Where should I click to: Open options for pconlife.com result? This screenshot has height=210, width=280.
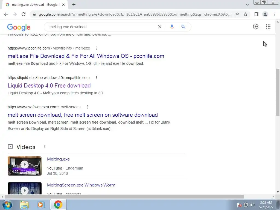click(x=97, y=48)
